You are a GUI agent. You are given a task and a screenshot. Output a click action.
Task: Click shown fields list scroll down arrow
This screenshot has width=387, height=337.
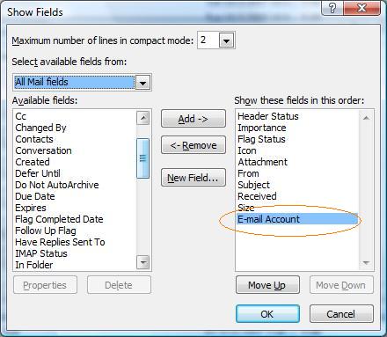point(366,262)
